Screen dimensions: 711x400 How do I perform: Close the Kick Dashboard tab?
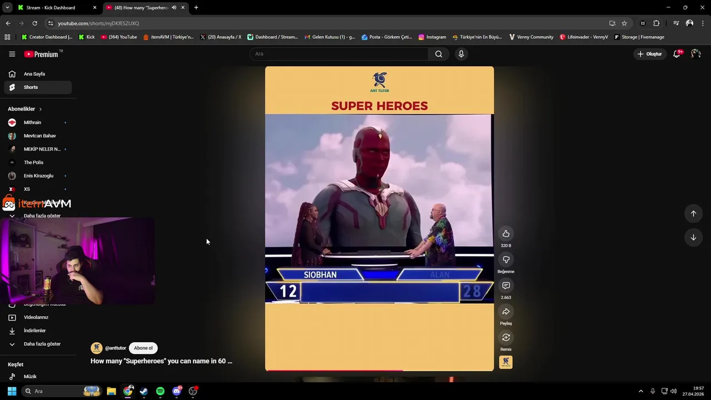pos(94,8)
